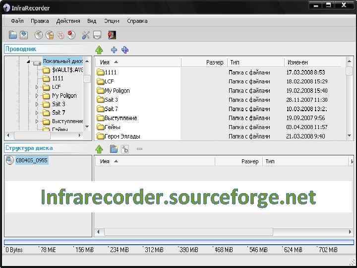Click the scissors tools toolbar icon
Viewport: 357px width, 268px height.
tap(86, 35)
